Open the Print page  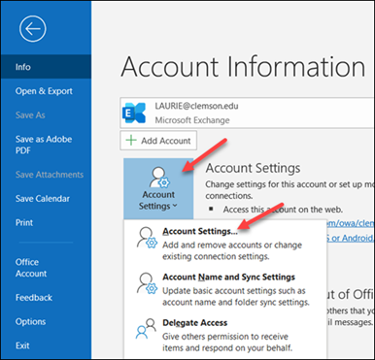[x=24, y=222]
